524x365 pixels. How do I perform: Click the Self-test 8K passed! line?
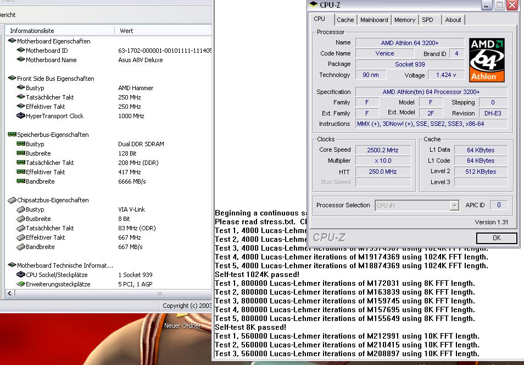250,327
